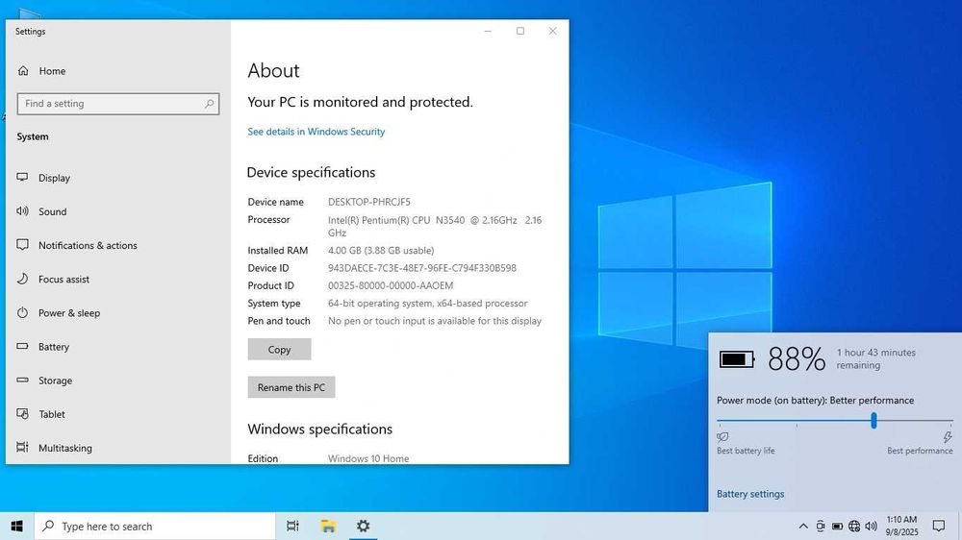The image size is (962, 540).
Task: Click the Product ID 00325-80000-00000-AAOEM
Action: click(x=391, y=285)
